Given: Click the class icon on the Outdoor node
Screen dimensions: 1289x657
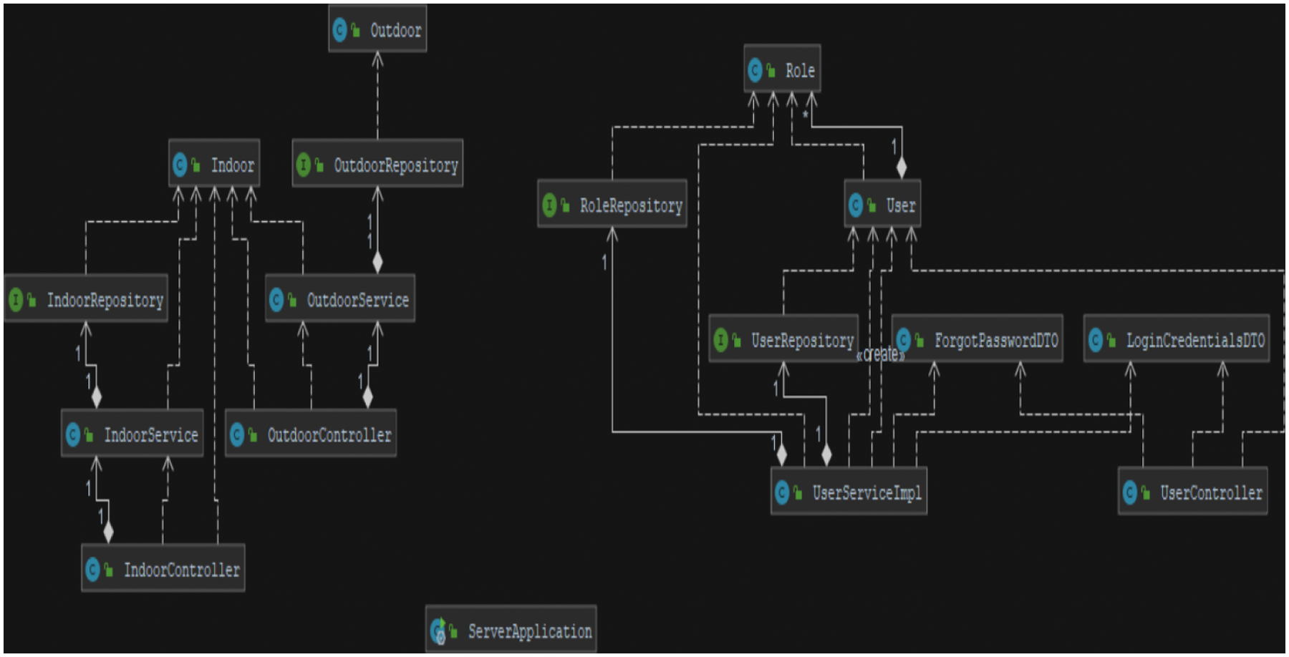Looking at the screenshot, I should coord(339,30).
